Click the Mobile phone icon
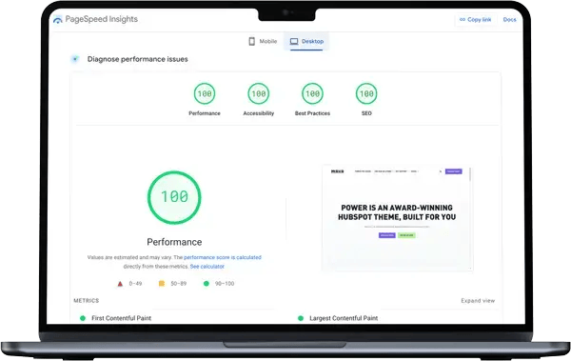 (x=251, y=41)
